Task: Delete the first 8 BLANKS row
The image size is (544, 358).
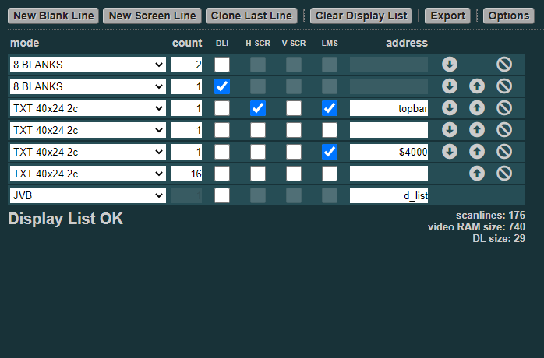Action: (x=504, y=65)
